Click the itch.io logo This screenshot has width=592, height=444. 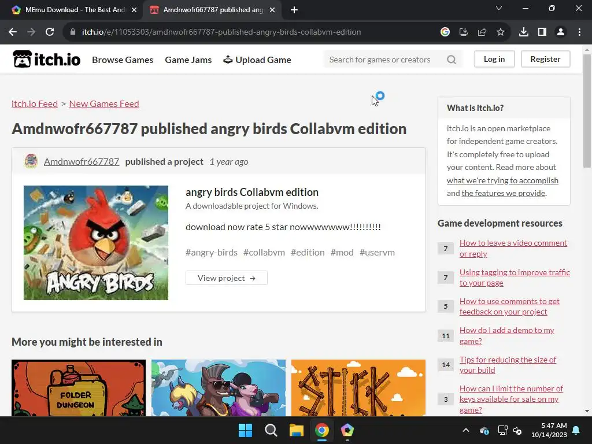46,60
